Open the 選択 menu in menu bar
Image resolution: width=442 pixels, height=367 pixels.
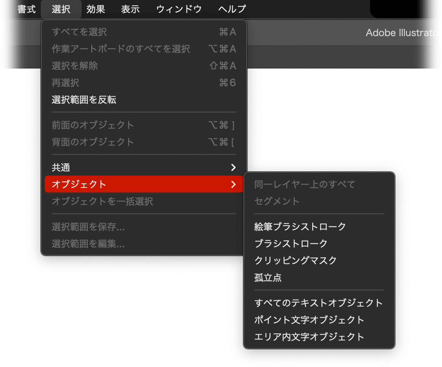[61, 9]
